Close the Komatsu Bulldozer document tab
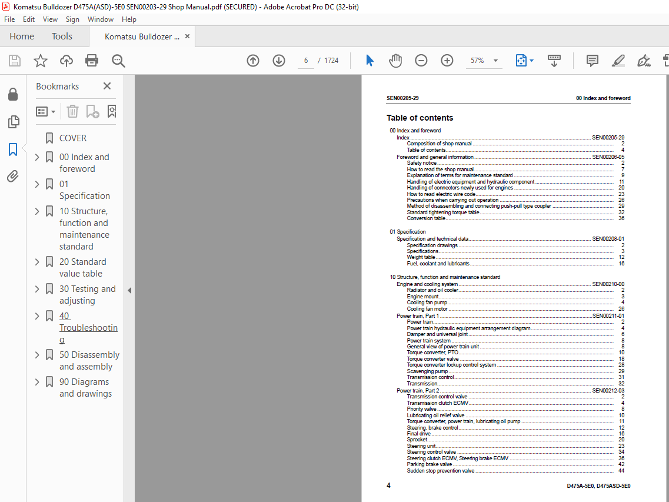 click(187, 36)
